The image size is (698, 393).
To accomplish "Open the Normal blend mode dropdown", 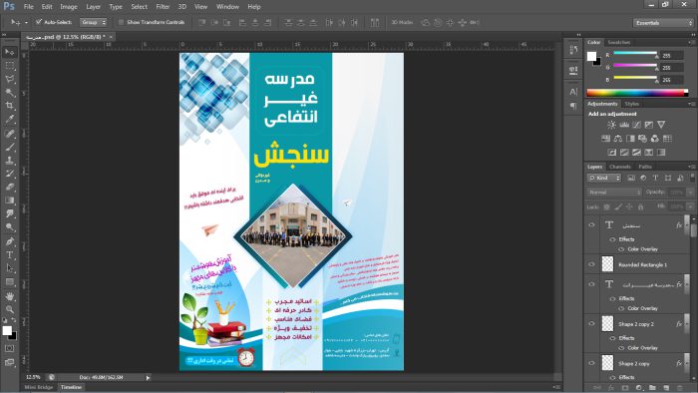I will pyautogui.click(x=614, y=193).
